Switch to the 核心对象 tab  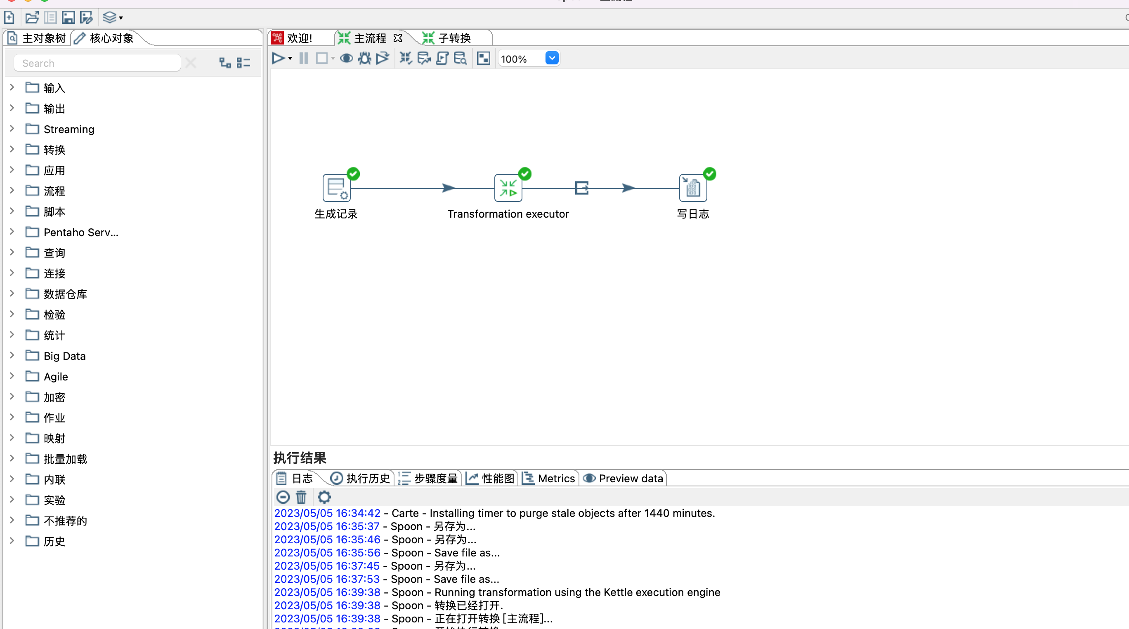tap(111, 38)
